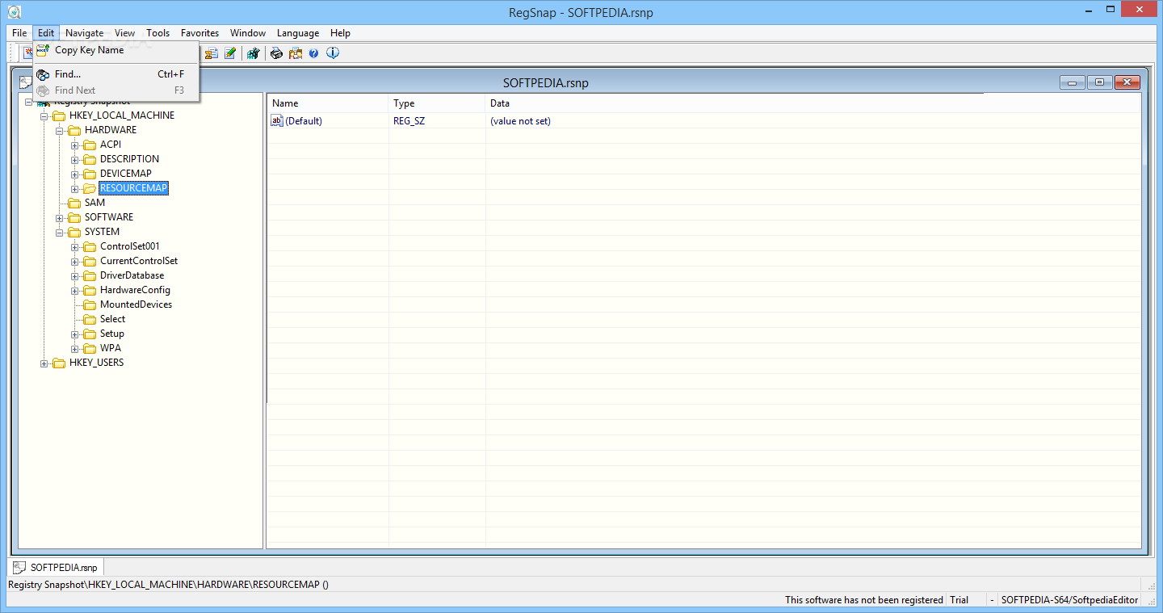Click the RegSnap app icon in title bar

(x=15, y=12)
